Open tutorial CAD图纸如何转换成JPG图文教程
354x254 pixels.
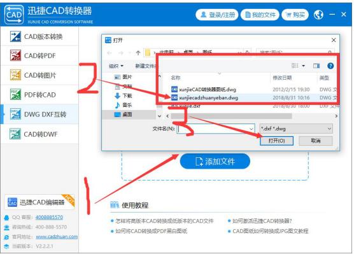coord(270,231)
